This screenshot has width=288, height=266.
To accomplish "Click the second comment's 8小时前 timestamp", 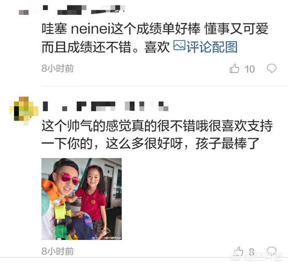I will pos(58,251).
